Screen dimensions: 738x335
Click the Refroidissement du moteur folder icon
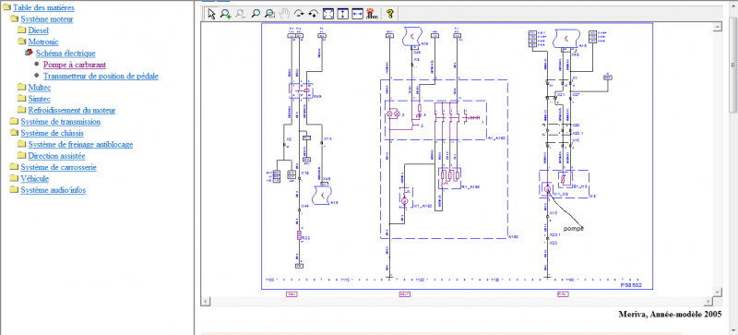pyautogui.click(x=21, y=110)
